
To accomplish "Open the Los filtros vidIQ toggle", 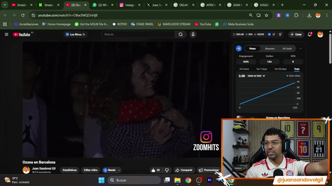I will 75,34.
